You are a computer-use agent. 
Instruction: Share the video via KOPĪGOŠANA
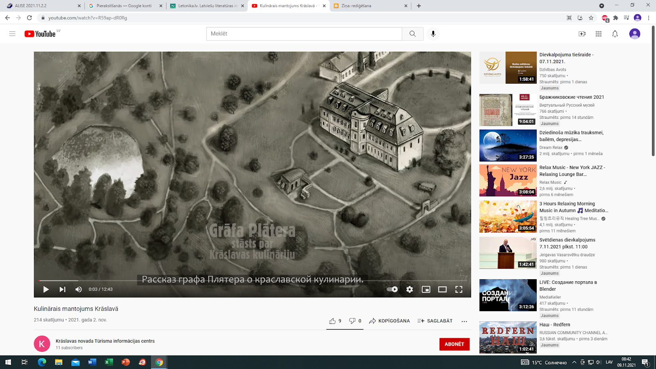[389, 321]
